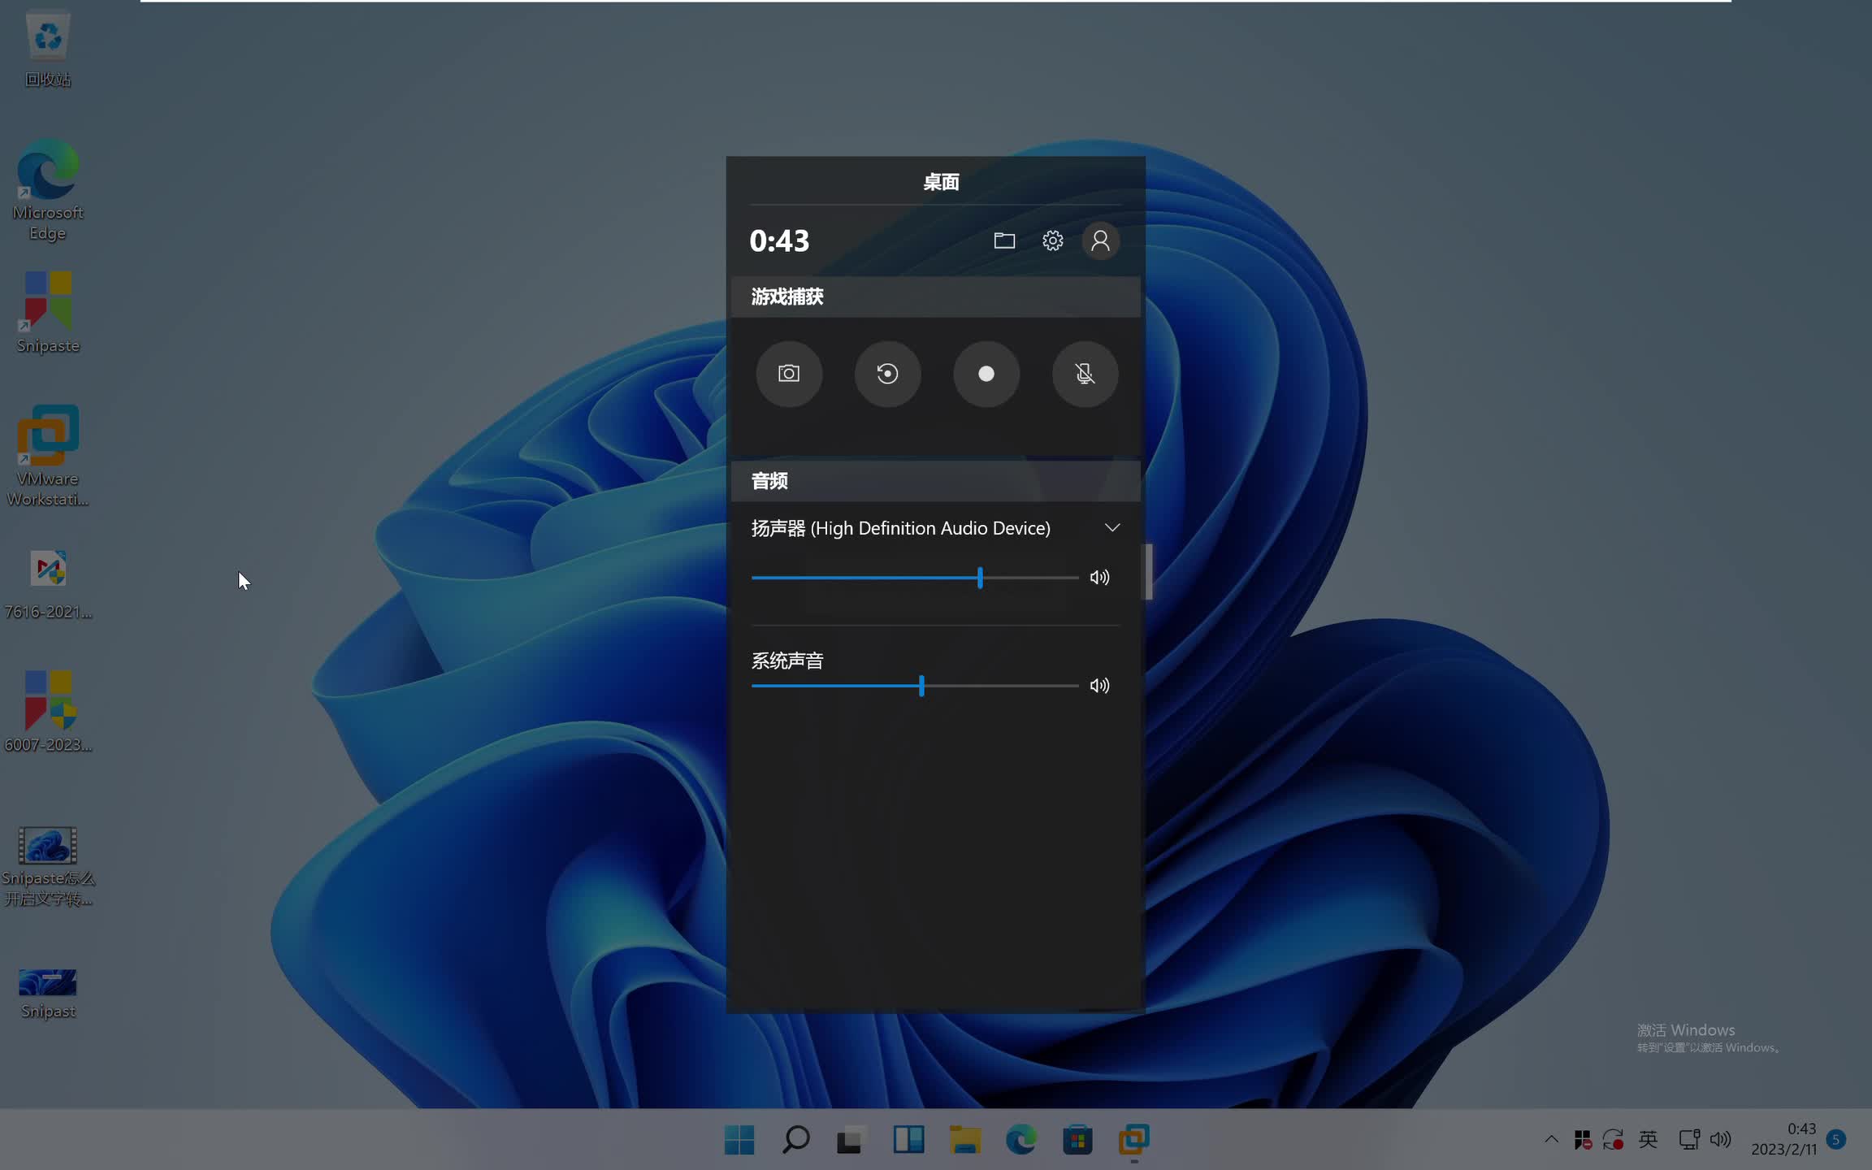The image size is (1872, 1170).
Task: Click the account profile icon
Action: click(x=1100, y=240)
